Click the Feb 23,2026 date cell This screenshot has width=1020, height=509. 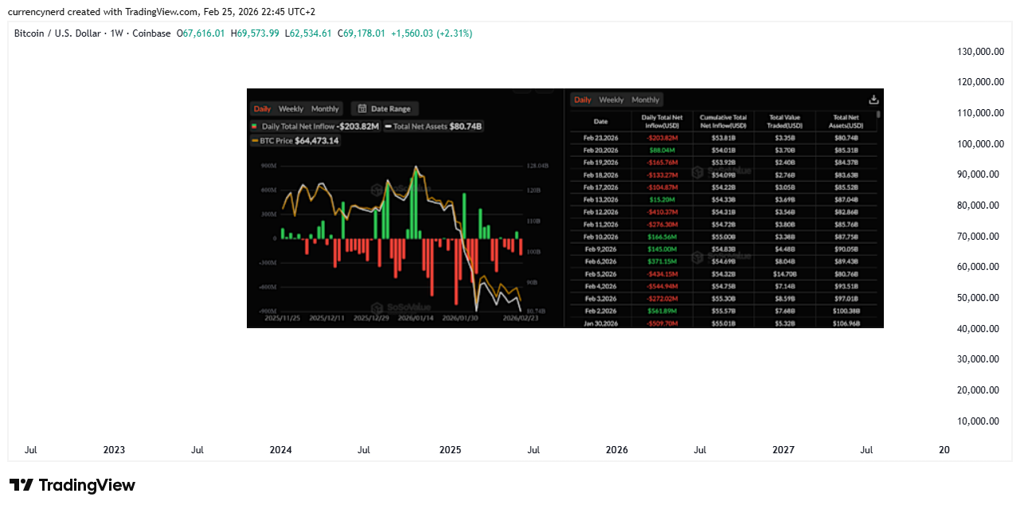click(600, 138)
